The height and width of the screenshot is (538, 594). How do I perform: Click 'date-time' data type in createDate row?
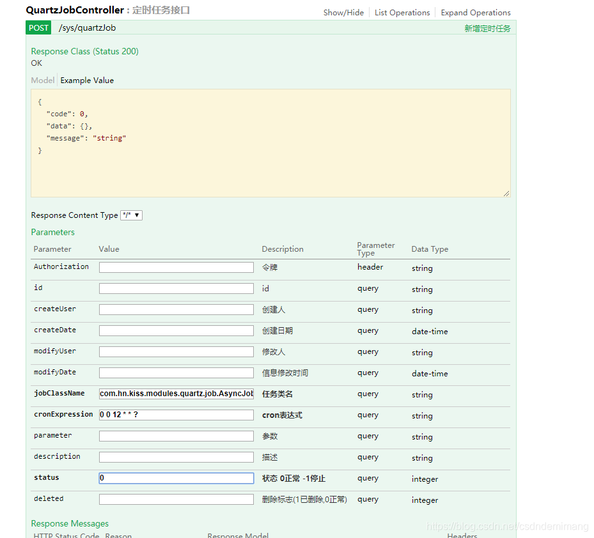[430, 331]
